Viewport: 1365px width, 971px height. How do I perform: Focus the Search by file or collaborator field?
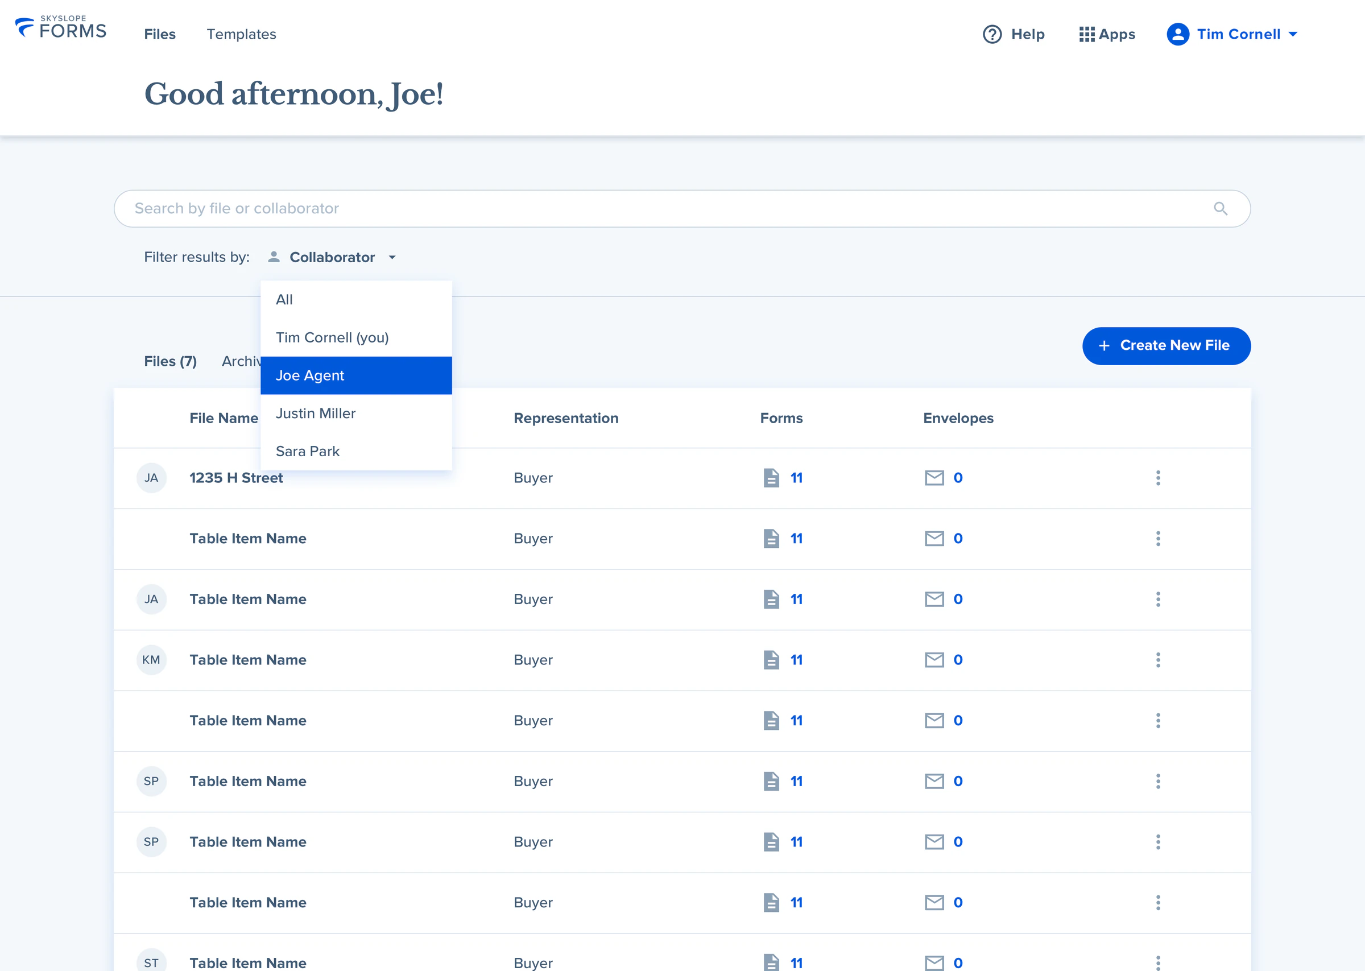[x=682, y=208]
